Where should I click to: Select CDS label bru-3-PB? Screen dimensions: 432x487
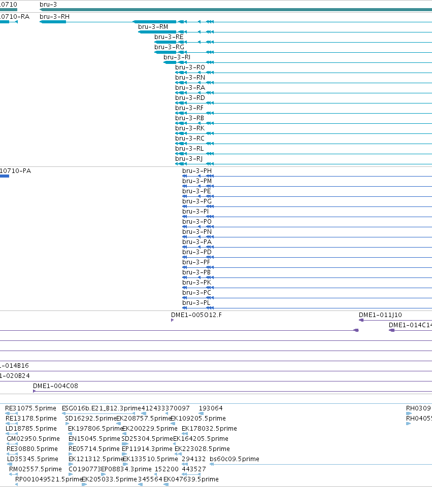[x=197, y=272]
